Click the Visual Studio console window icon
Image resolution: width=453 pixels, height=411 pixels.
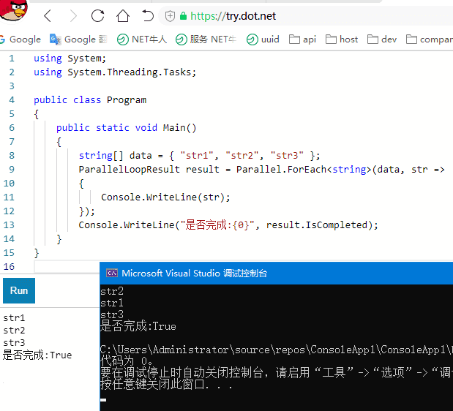[x=112, y=273]
